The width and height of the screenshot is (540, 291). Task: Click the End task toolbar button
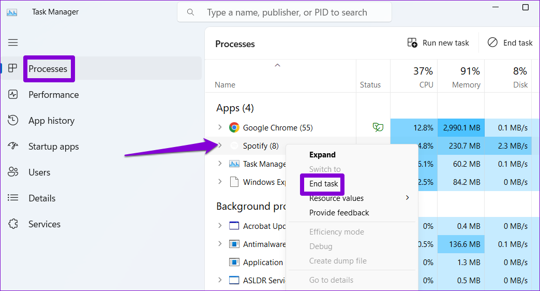[x=510, y=43]
